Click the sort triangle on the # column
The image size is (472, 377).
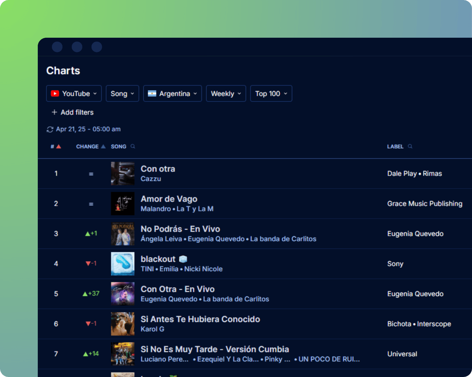58,146
